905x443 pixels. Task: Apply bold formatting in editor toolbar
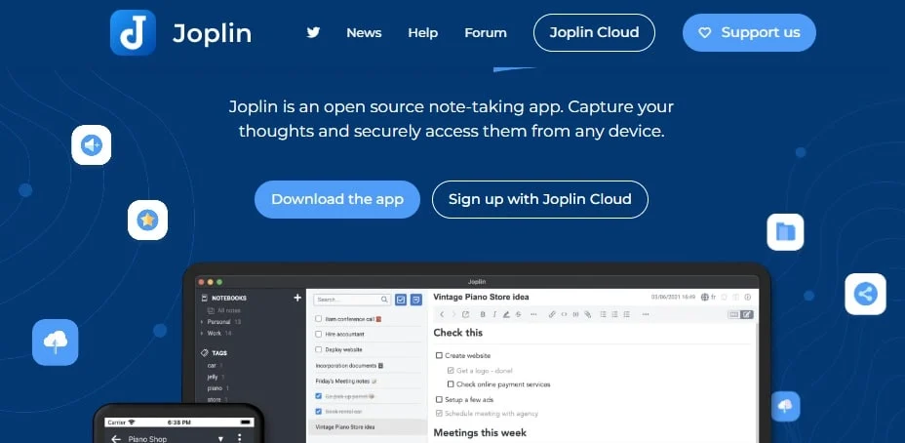pyautogui.click(x=483, y=314)
